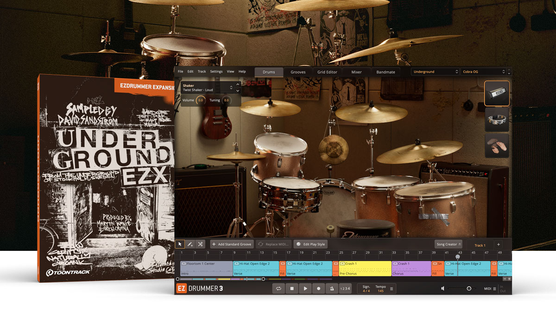Zoom in timeline with plus button
The width and height of the screenshot is (556, 313).
pos(509,279)
